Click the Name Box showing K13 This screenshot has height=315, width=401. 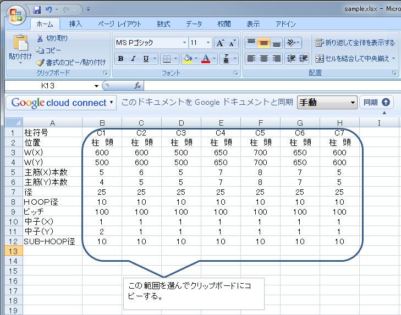[x=52, y=86]
